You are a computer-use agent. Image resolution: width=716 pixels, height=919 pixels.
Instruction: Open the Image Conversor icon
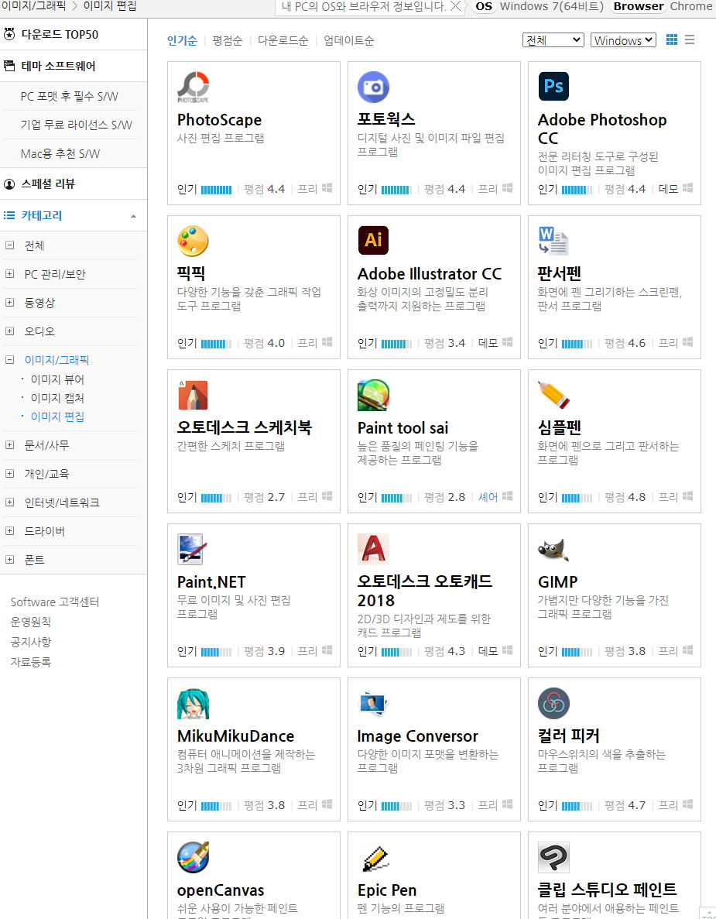point(373,703)
